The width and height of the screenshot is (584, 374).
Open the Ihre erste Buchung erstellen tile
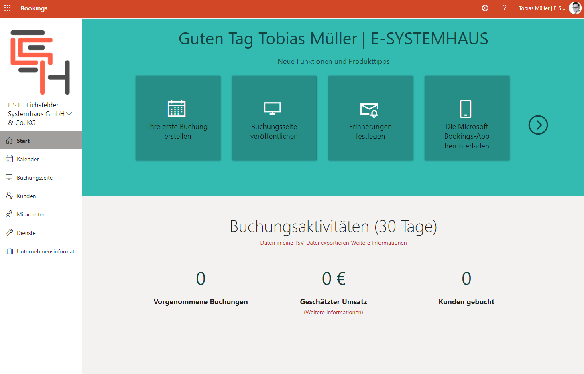point(178,118)
